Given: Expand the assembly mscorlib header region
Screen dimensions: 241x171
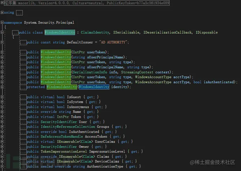Looking at the screenshot, I should pyautogui.click(x=2, y=2).
